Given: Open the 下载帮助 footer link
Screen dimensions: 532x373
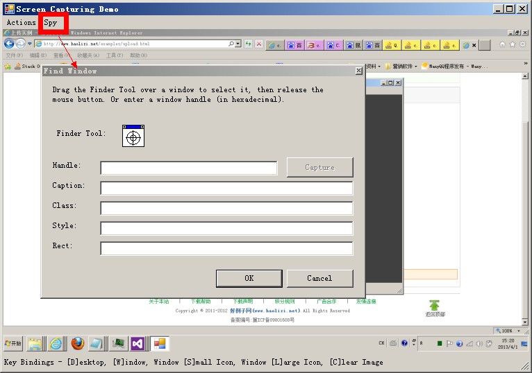Looking at the screenshot, I should tap(201, 301).
